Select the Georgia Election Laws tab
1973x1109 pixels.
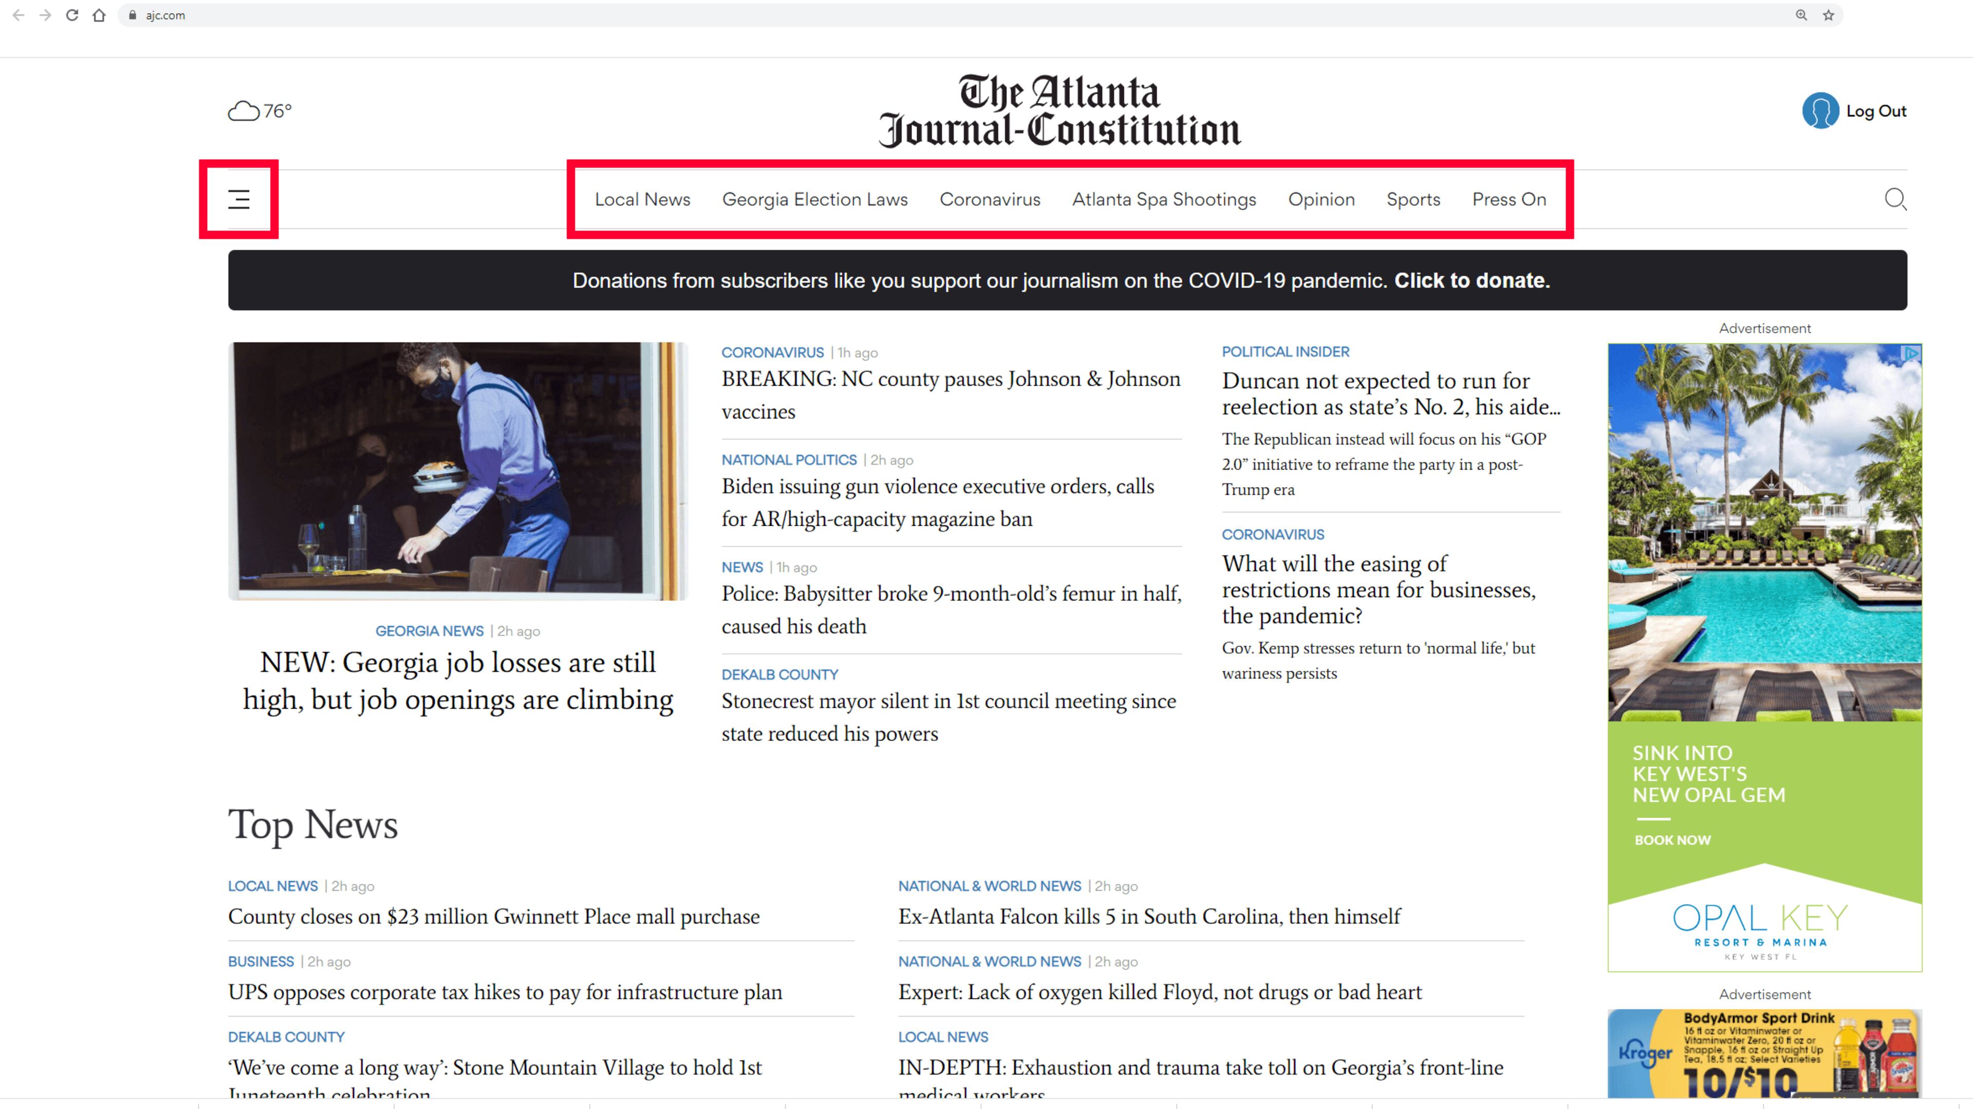[814, 199]
